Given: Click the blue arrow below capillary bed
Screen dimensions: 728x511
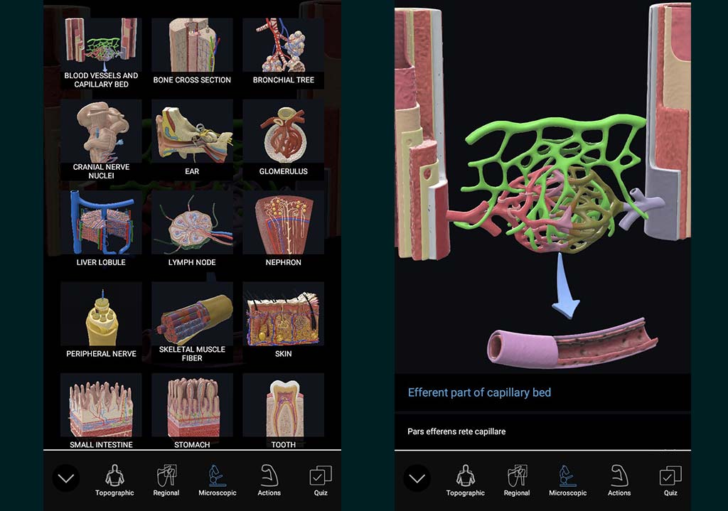Looking at the screenshot, I should click(x=567, y=293).
